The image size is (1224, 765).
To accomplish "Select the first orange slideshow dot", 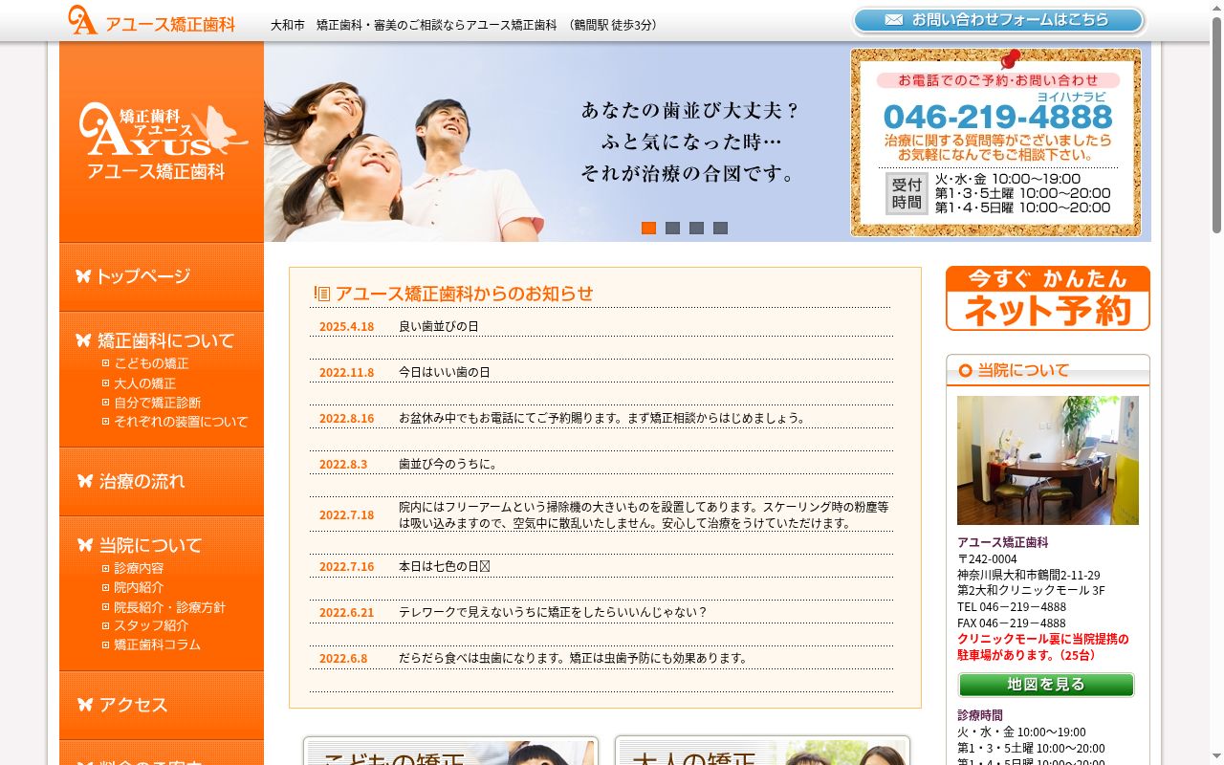I will (x=648, y=228).
